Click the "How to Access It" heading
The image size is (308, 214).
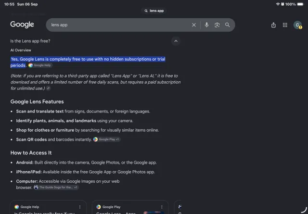[x=31, y=153]
